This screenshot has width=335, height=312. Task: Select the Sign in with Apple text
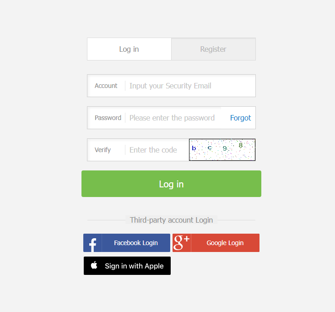click(134, 266)
